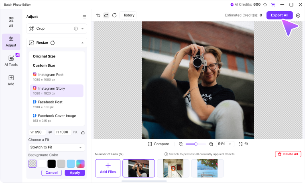Choose the black background color swatch
Screen dimensions: 305x183
click(51, 164)
